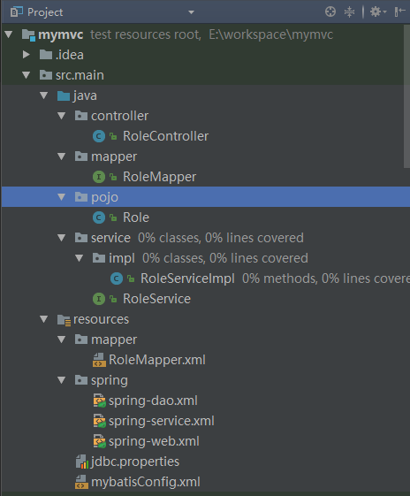Click the jdbc.properties file icon
This screenshot has width=410, height=496.
[x=81, y=462]
